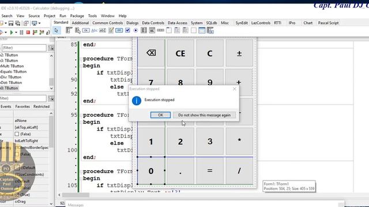
Task: Click the component tree filter field
Action: [x=24, y=48]
